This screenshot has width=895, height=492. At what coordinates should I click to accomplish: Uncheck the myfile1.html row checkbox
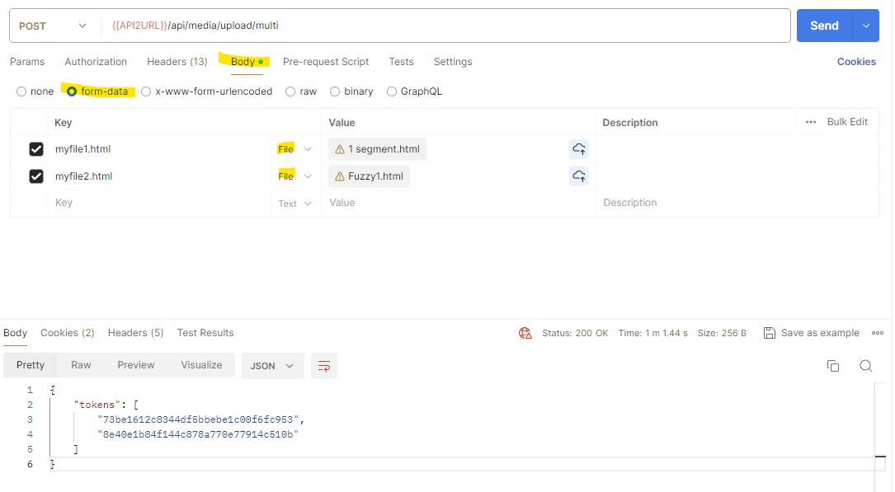[36, 149]
